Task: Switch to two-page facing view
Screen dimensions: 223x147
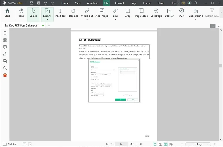Action: 160,144
